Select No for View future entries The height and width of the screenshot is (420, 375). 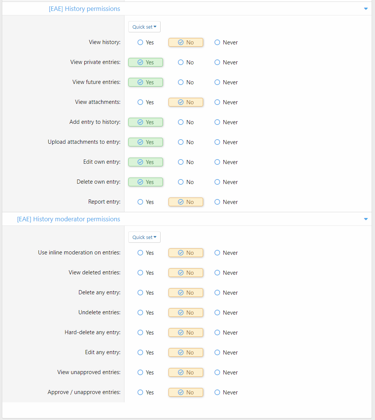tap(181, 82)
